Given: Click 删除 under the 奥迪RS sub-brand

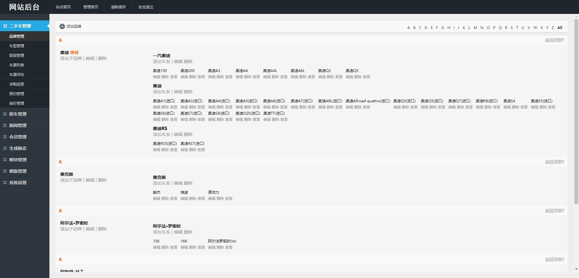Looking at the screenshot, I should (x=188, y=134).
